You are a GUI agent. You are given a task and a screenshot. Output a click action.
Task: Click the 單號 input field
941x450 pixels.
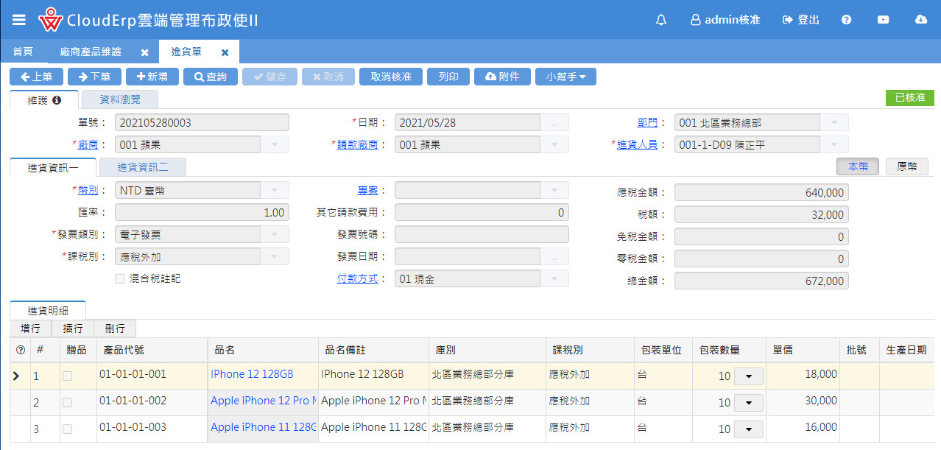[202, 123]
